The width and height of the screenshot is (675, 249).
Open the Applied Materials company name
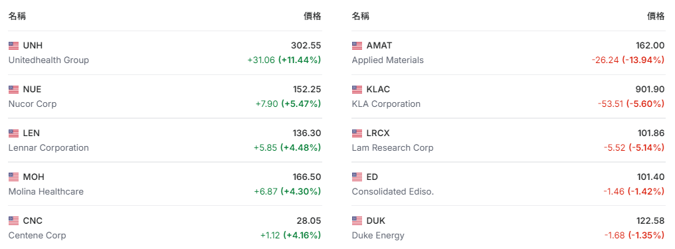coord(387,60)
